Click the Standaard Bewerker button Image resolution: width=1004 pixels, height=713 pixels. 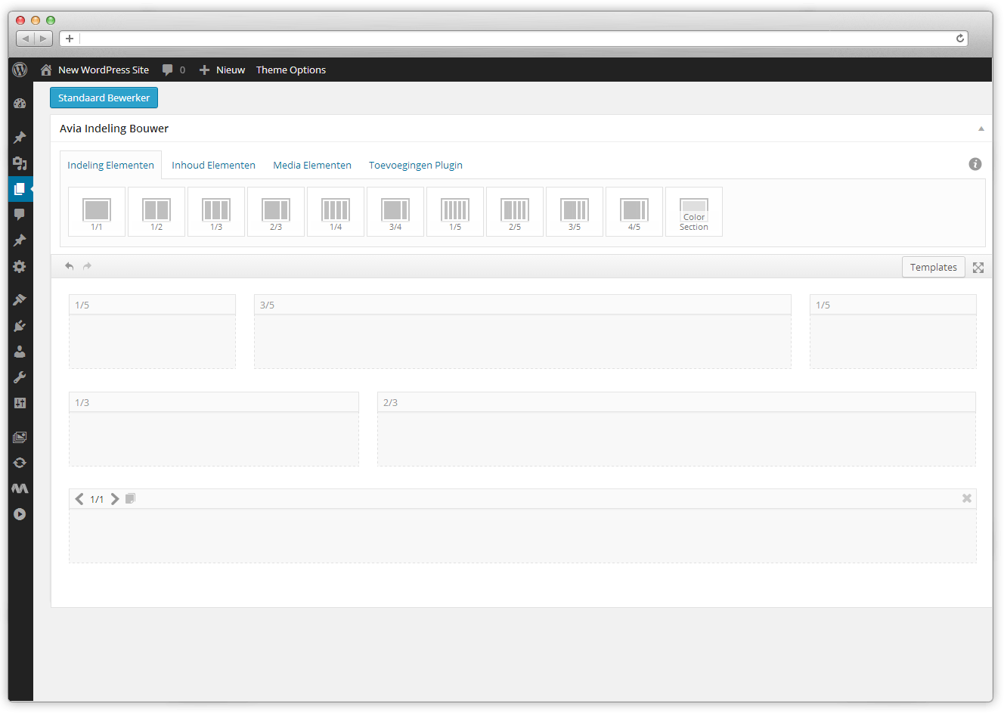point(104,98)
